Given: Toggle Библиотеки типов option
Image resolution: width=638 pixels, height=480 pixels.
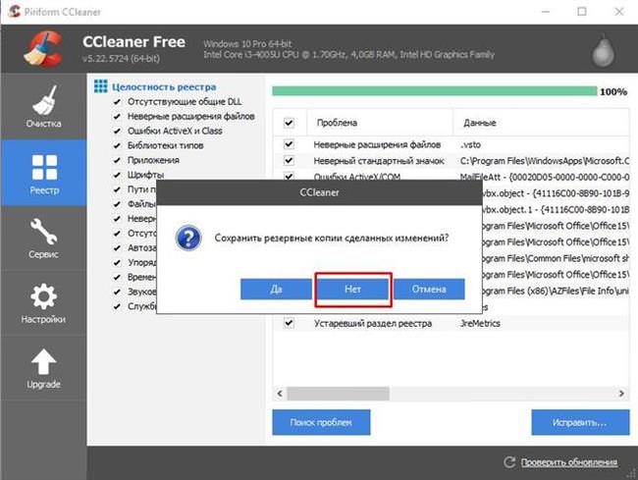Looking at the screenshot, I should (x=117, y=145).
